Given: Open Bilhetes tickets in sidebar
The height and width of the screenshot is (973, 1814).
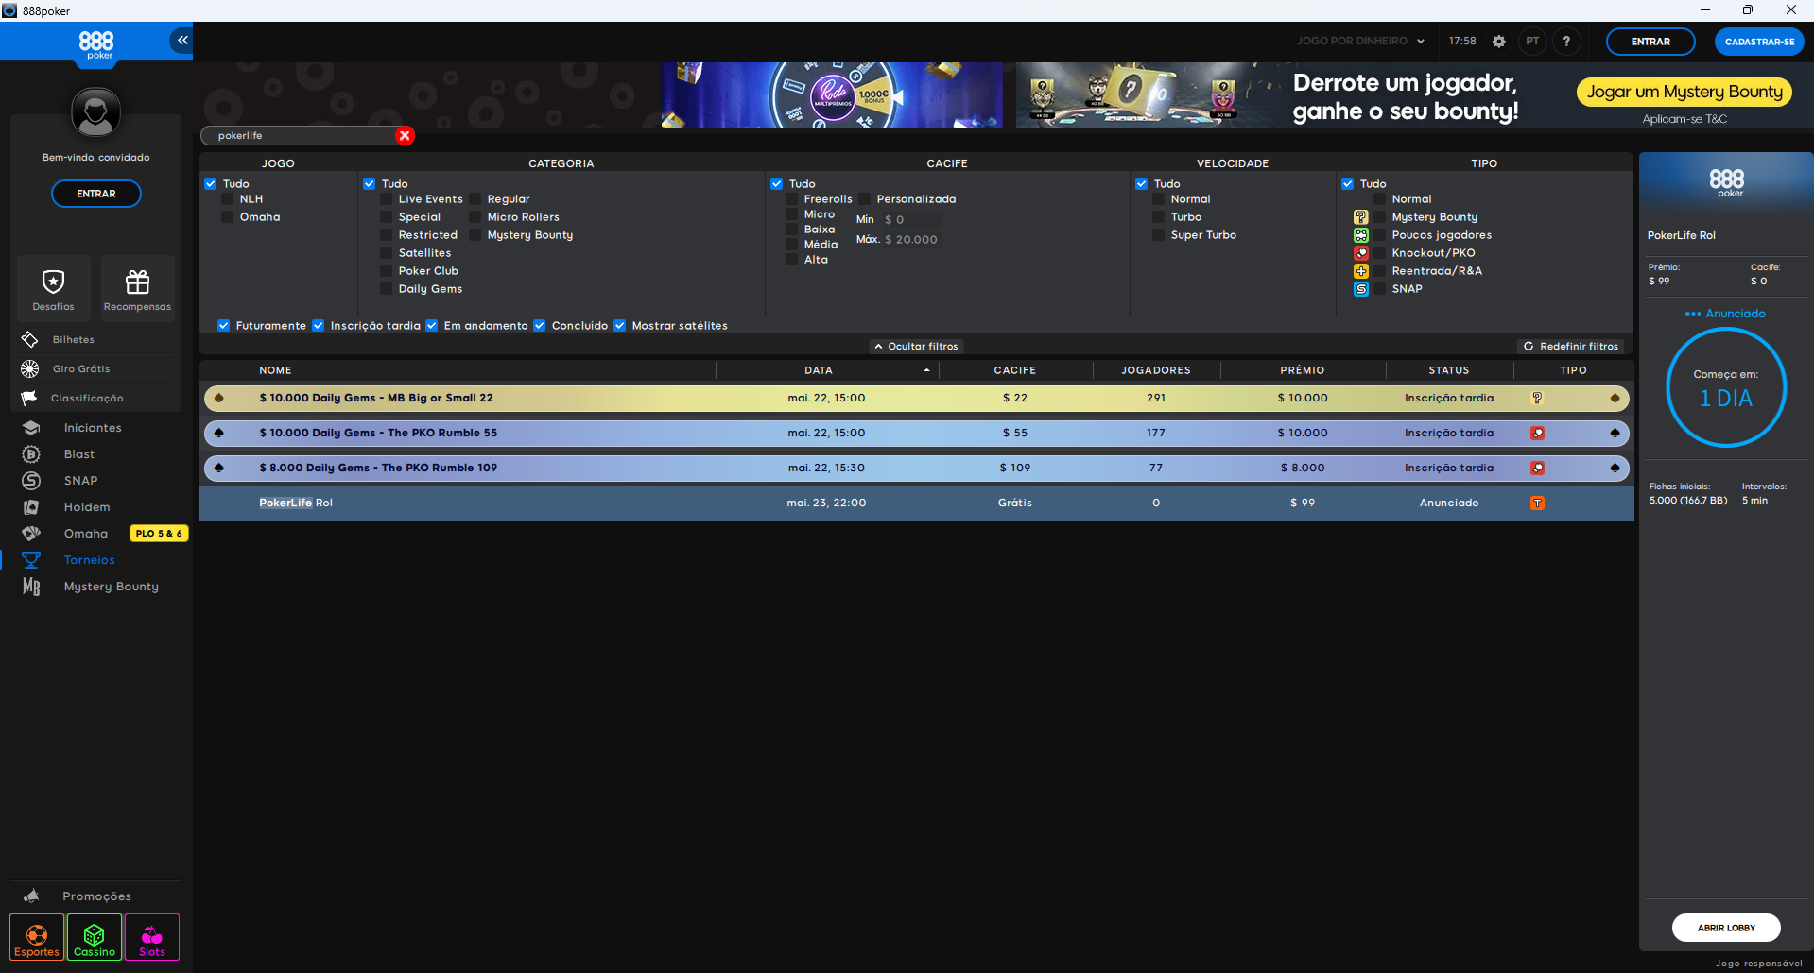Looking at the screenshot, I should (x=30, y=339).
